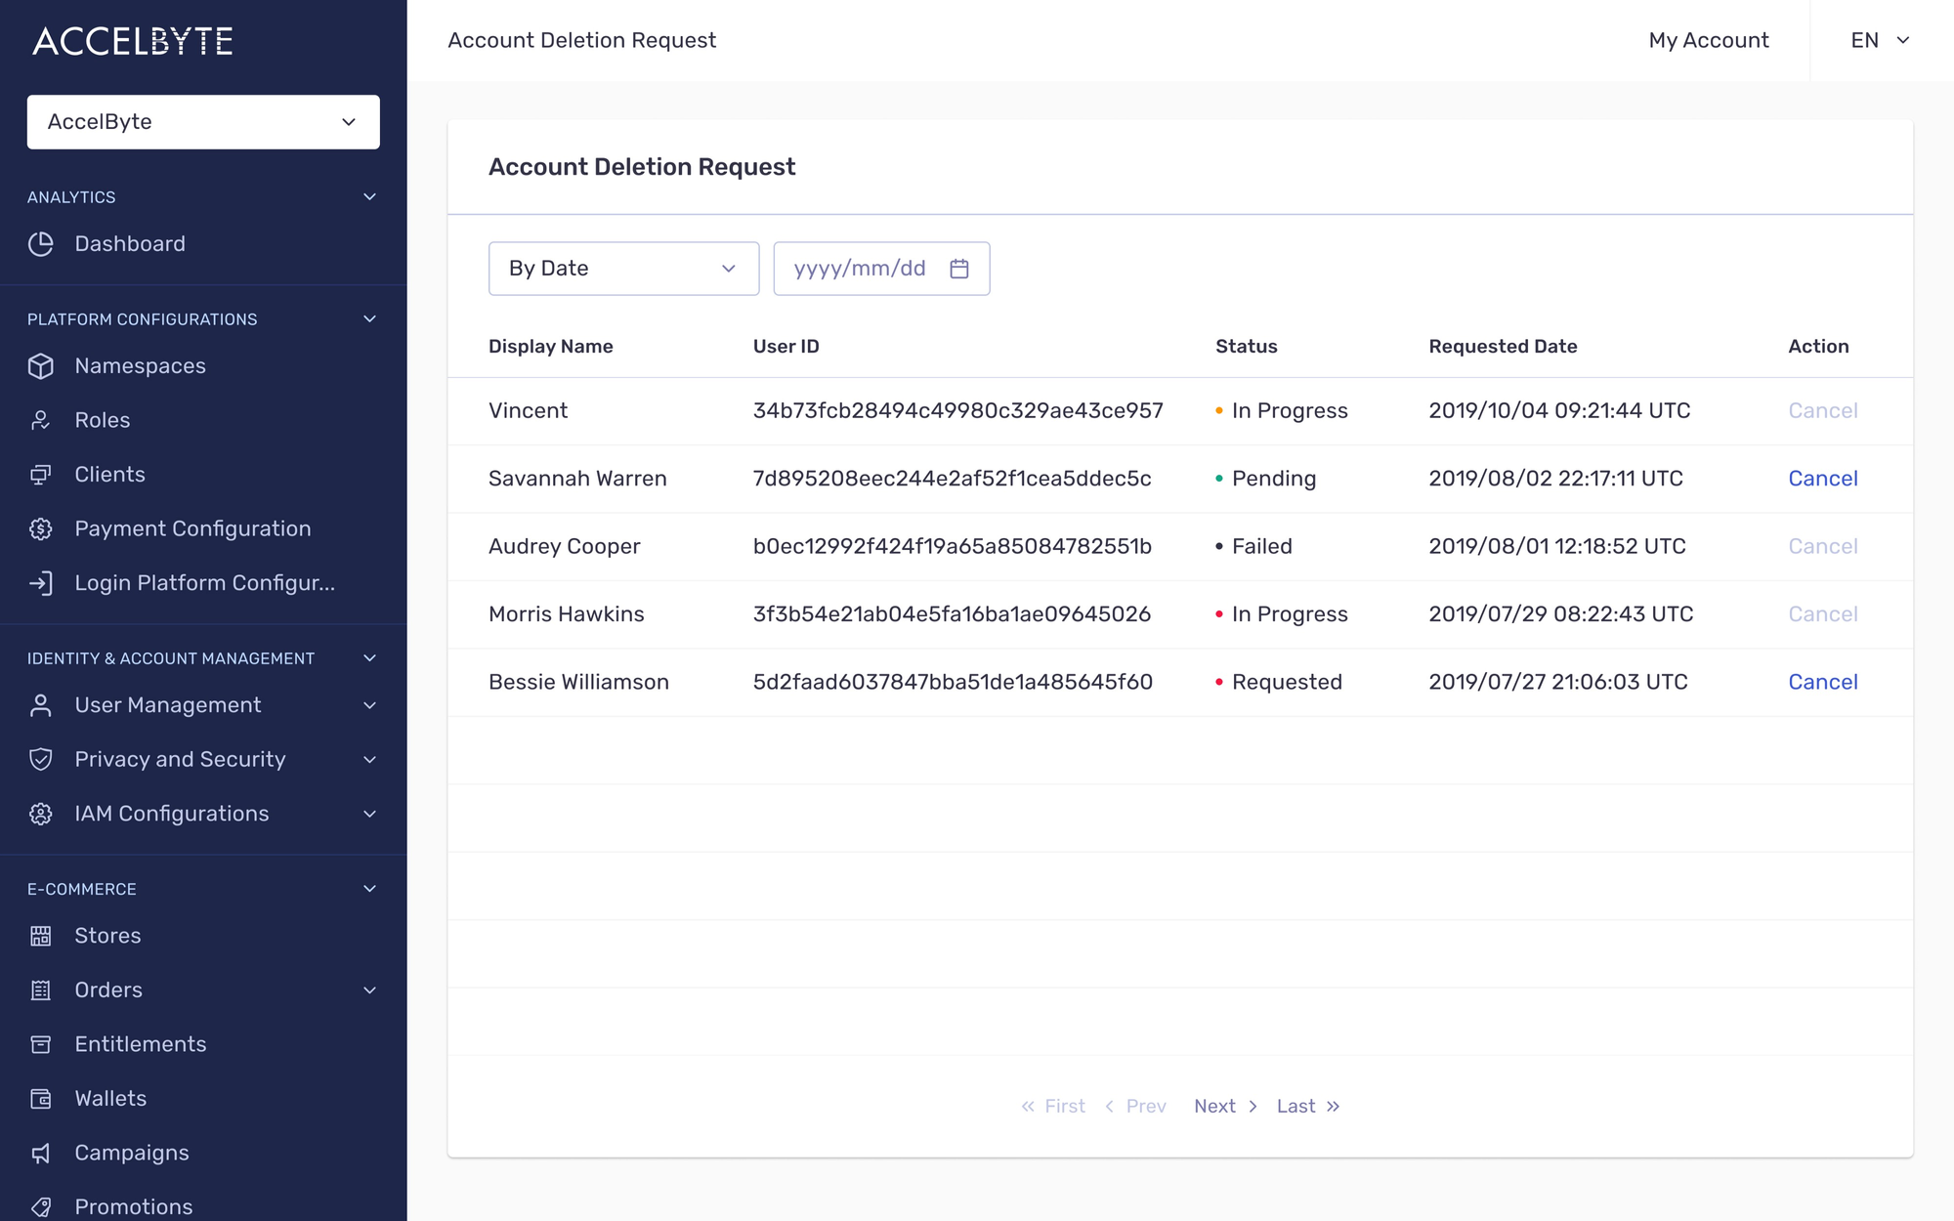Image resolution: width=1954 pixels, height=1221 pixels.
Task: Expand the User Management submenu chevron
Action: tap(370, 705)
